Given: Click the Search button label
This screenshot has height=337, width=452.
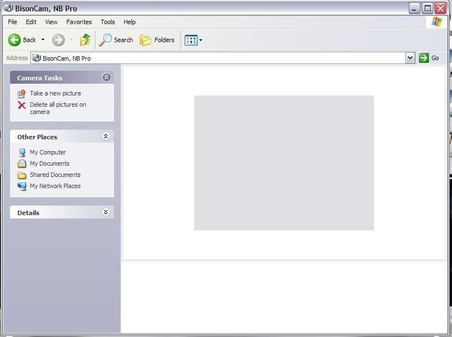Looking at the screenshot, I should pyautogui.click(x=124, y=40).
